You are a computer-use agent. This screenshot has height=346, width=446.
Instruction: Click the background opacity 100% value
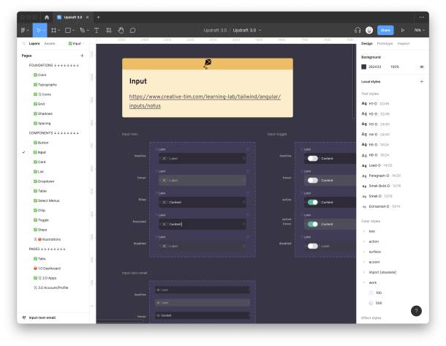pyautogui.click(x=395, y=67)
